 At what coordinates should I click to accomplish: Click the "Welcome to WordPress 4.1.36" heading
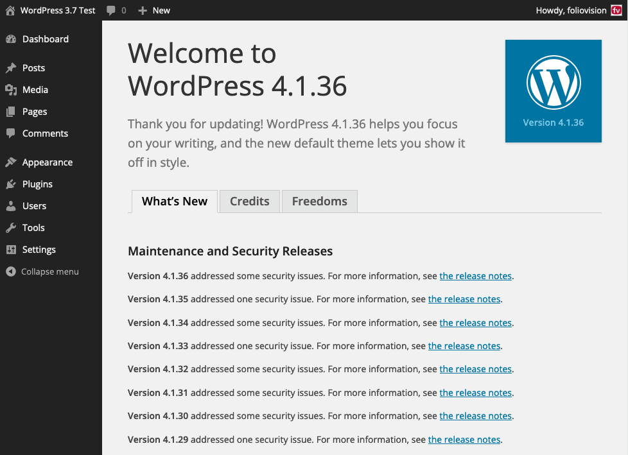click(x=237, y=70)
